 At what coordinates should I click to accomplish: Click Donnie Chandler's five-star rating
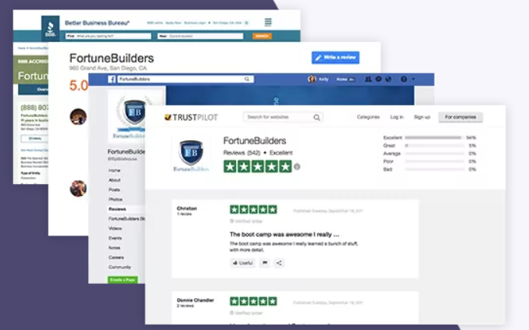tap(253, 301)
